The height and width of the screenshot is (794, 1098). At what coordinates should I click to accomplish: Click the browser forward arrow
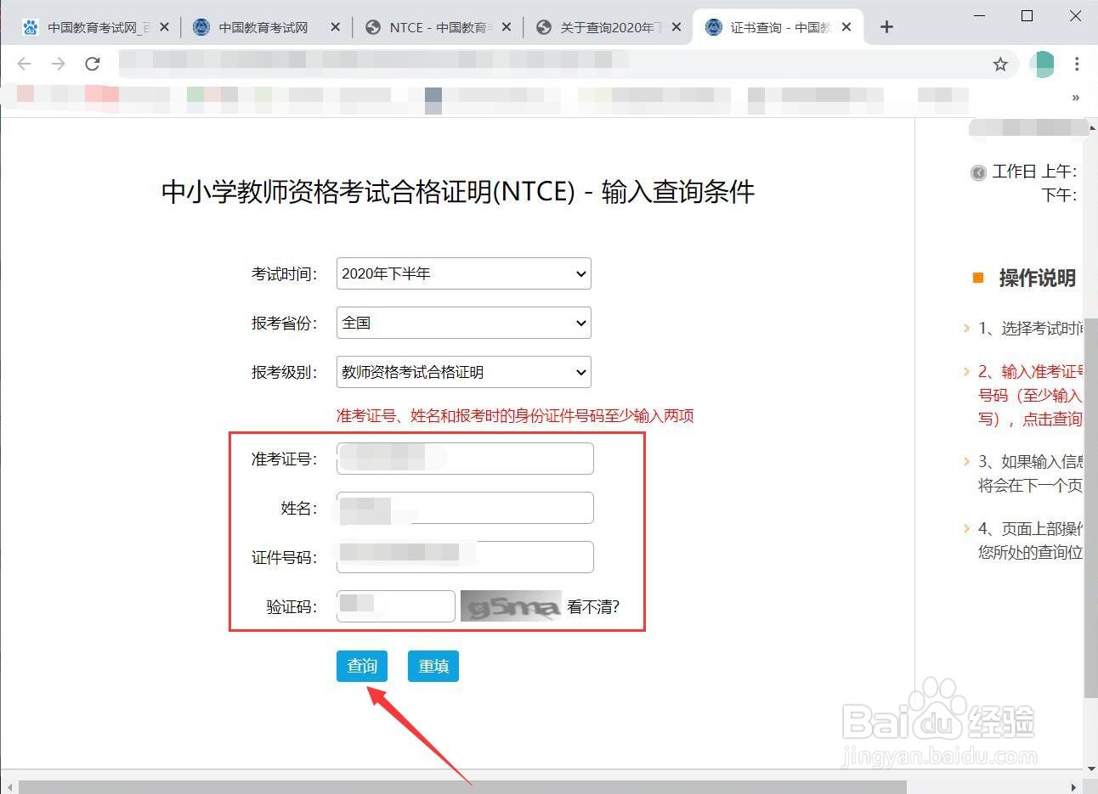(57, 64)
